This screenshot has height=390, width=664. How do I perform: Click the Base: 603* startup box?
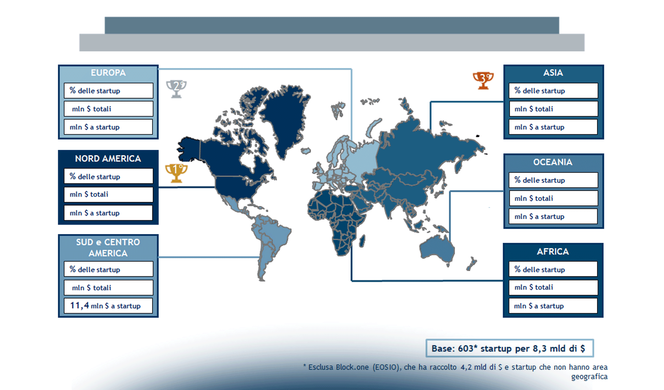pyautogui.click(x=509, y=348)
